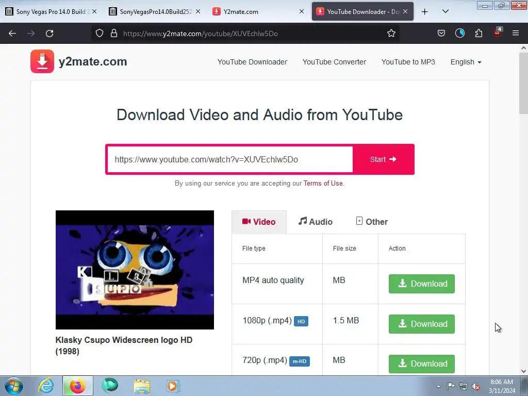Open the Windows Start orb
This screenshot has height=396, width=528.
14,386
